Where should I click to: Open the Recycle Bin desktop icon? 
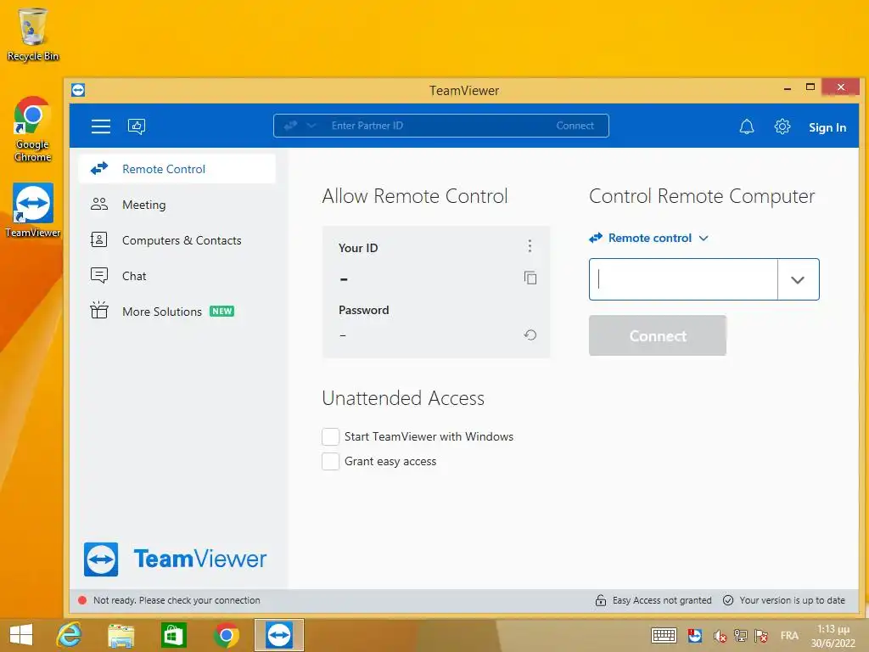click(x=33, y=34)
